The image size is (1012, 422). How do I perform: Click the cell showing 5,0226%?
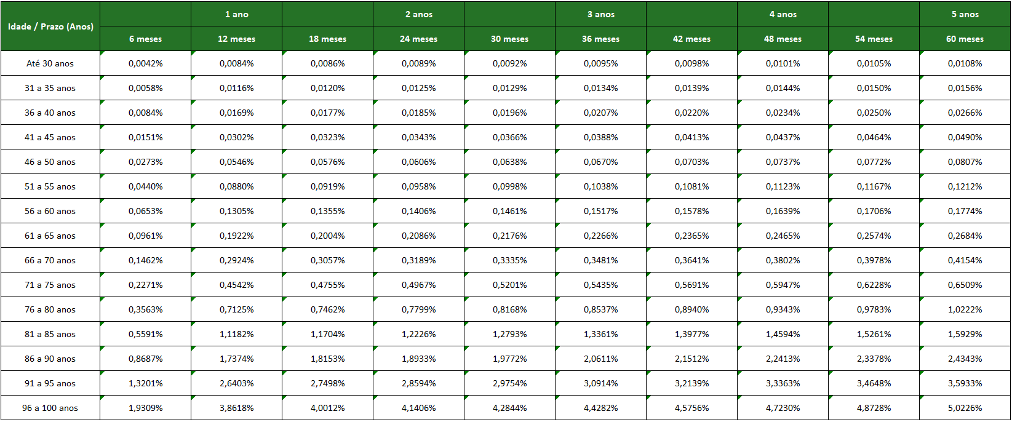click(x=965, y=408)
